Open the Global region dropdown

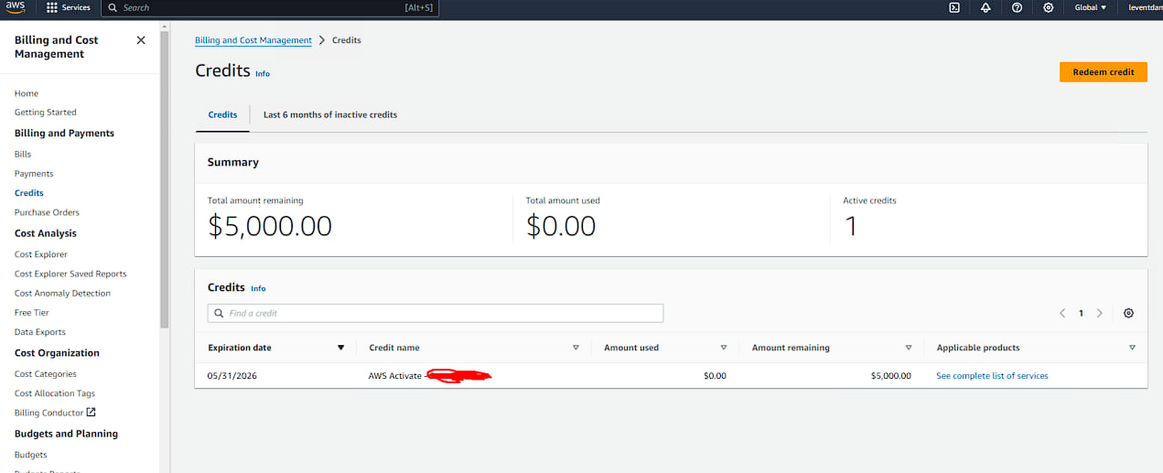point(1090,7)
